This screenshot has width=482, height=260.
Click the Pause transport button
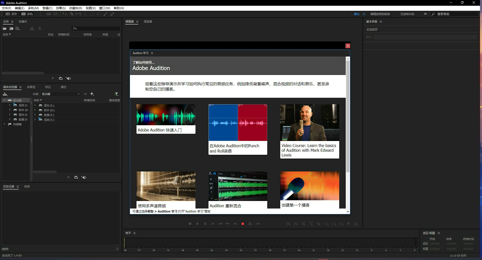point(205,224)
